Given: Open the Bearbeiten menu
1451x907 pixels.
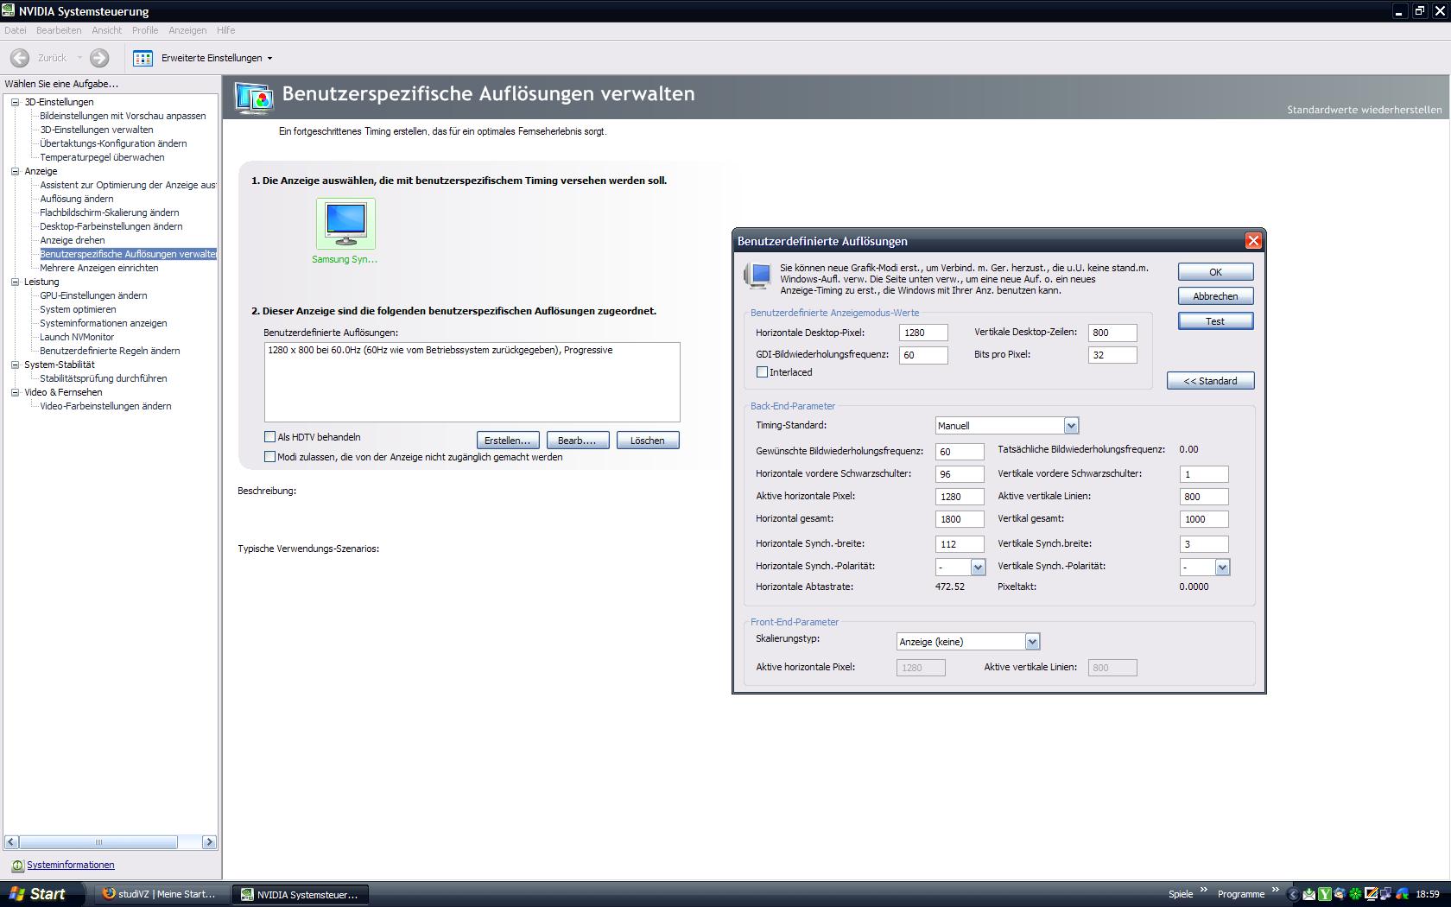Looking at the screenshot, I should 59,30.
